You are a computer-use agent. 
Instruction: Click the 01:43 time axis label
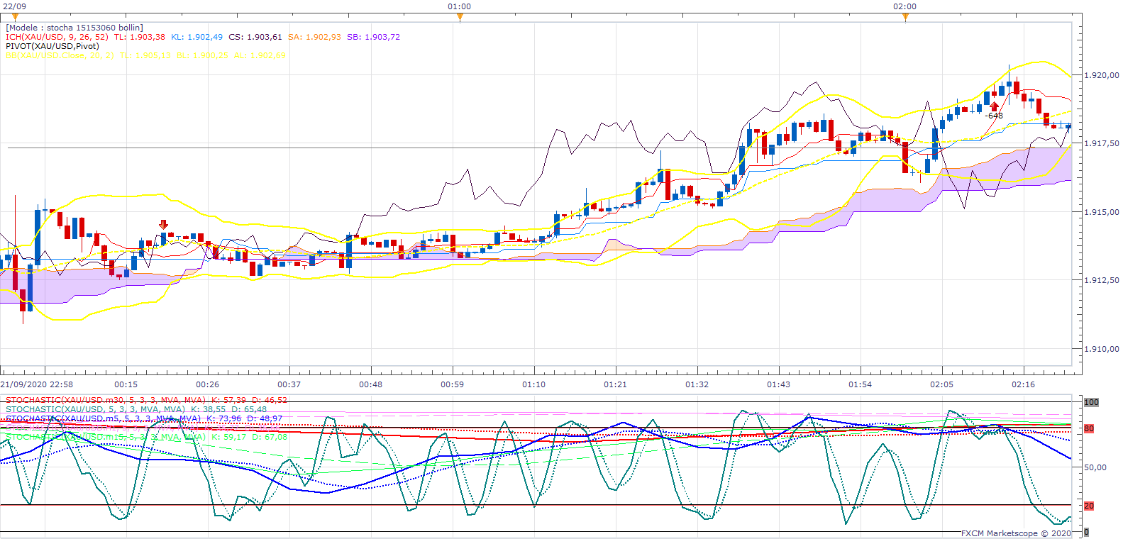[x=778, y=384]
